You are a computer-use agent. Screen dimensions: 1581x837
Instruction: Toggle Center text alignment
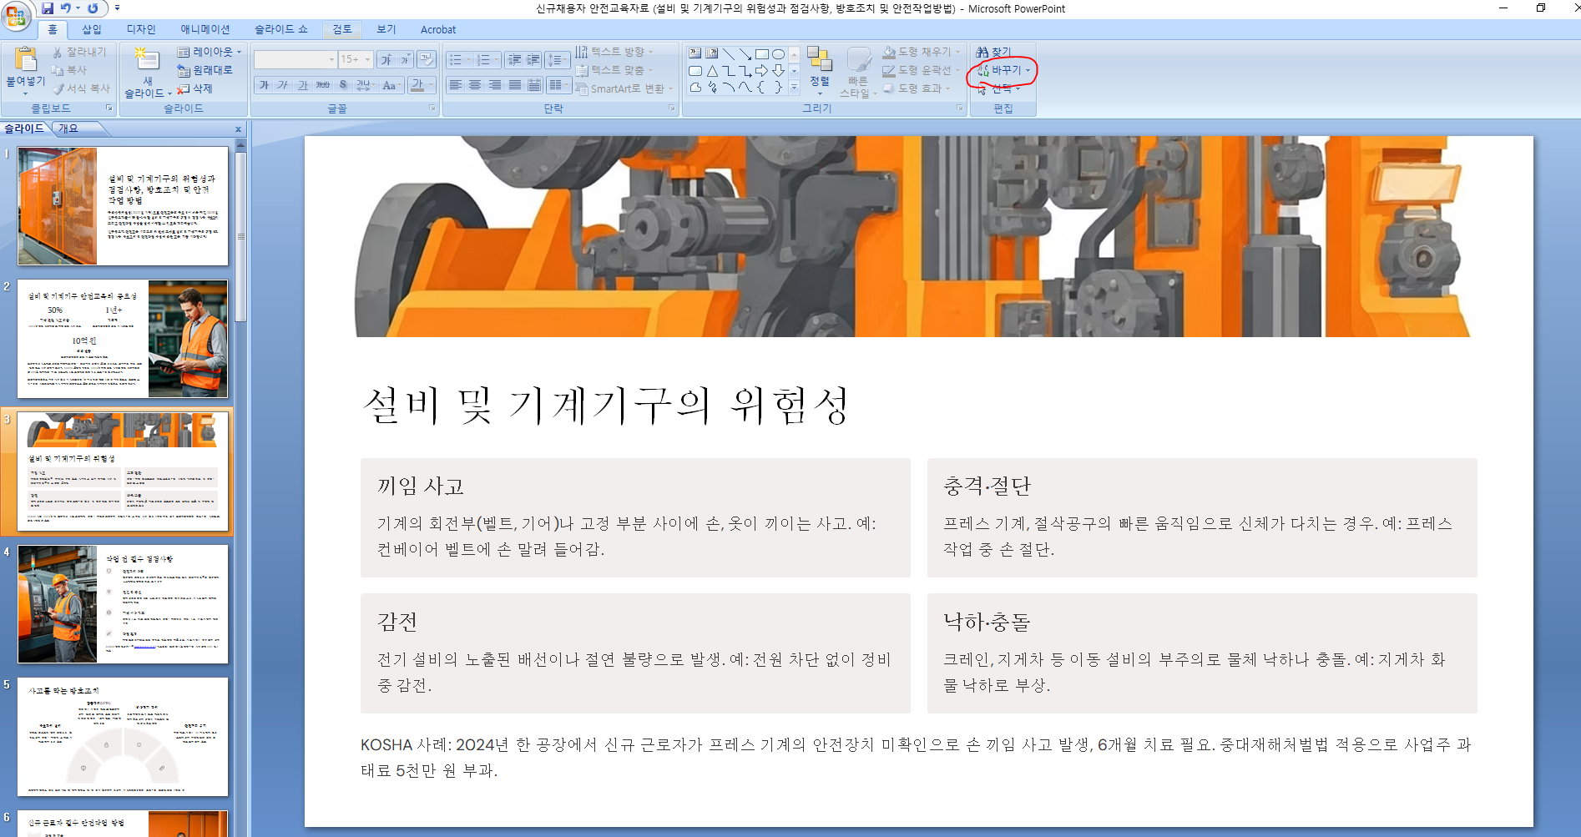pyautogui.click(x=475, y=85)
